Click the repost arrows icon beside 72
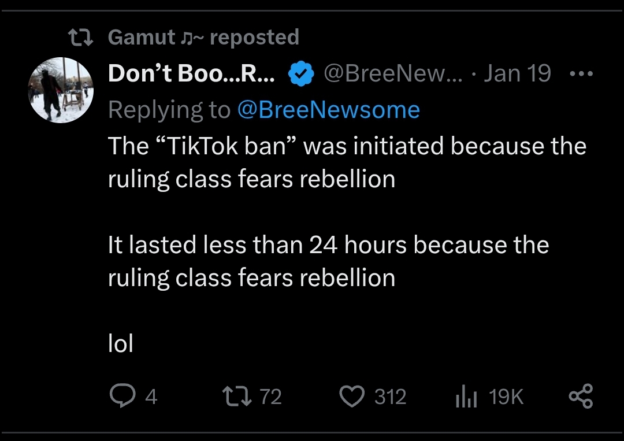This screenshot has height=441, width=624. (237, 396)
